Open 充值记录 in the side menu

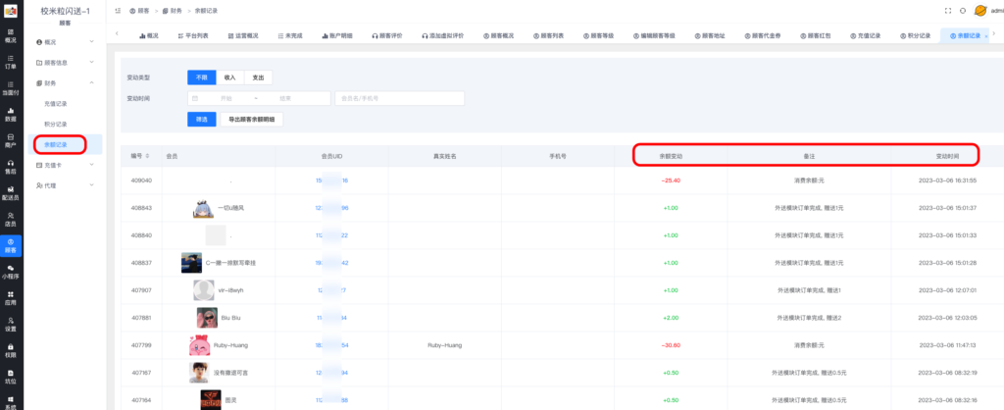56,103
